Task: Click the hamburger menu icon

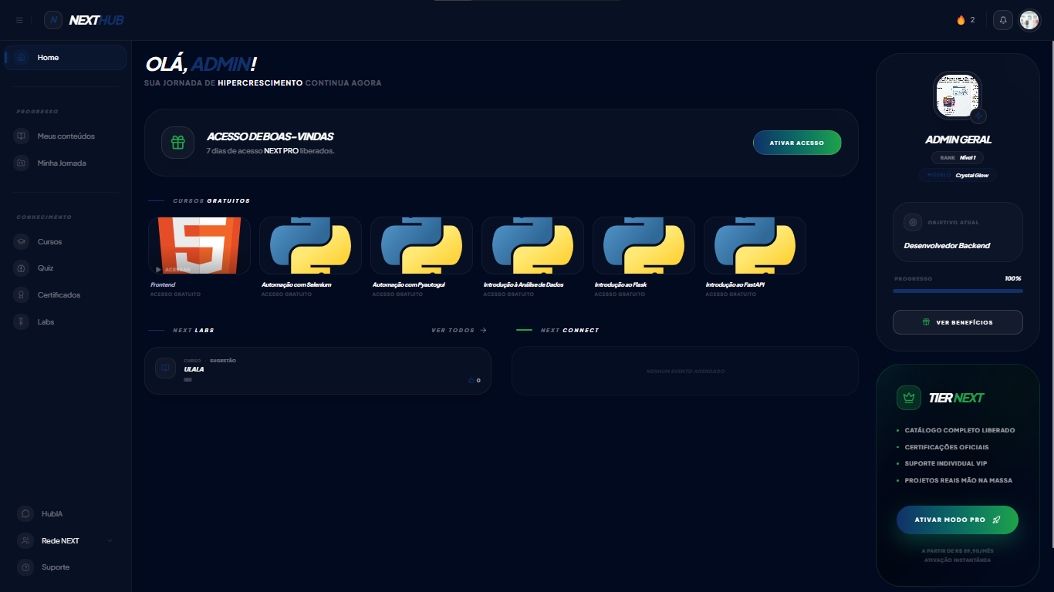Action: point(19,20)
